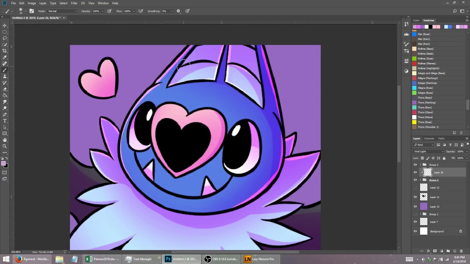
Task: Select the Elliptical Marquee tool
Action: point(5,32)
